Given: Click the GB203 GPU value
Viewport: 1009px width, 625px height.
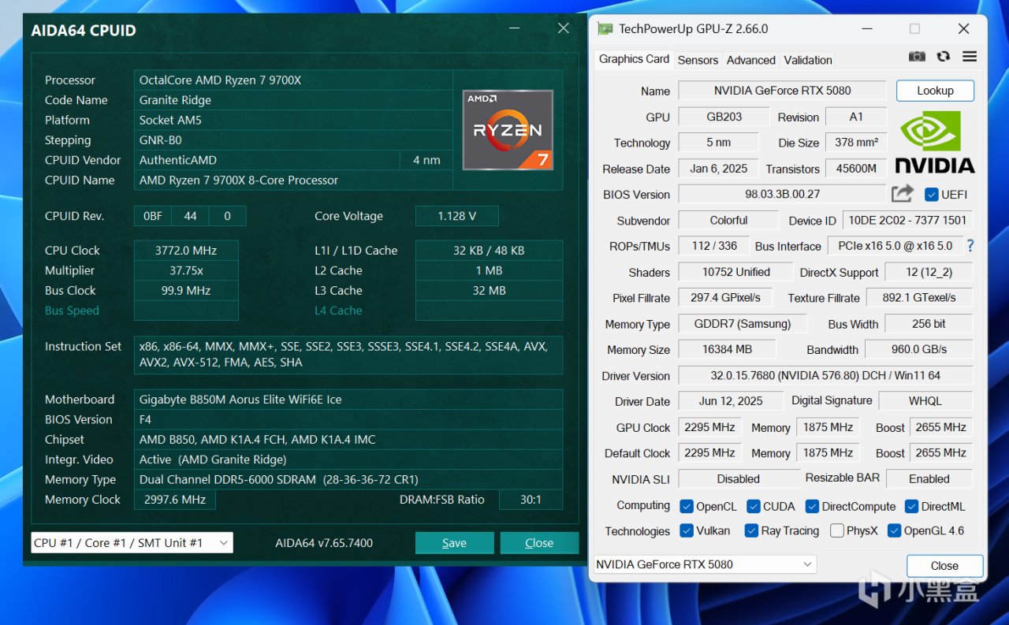Looking at the screenshot, I should (x=724, y=117).
